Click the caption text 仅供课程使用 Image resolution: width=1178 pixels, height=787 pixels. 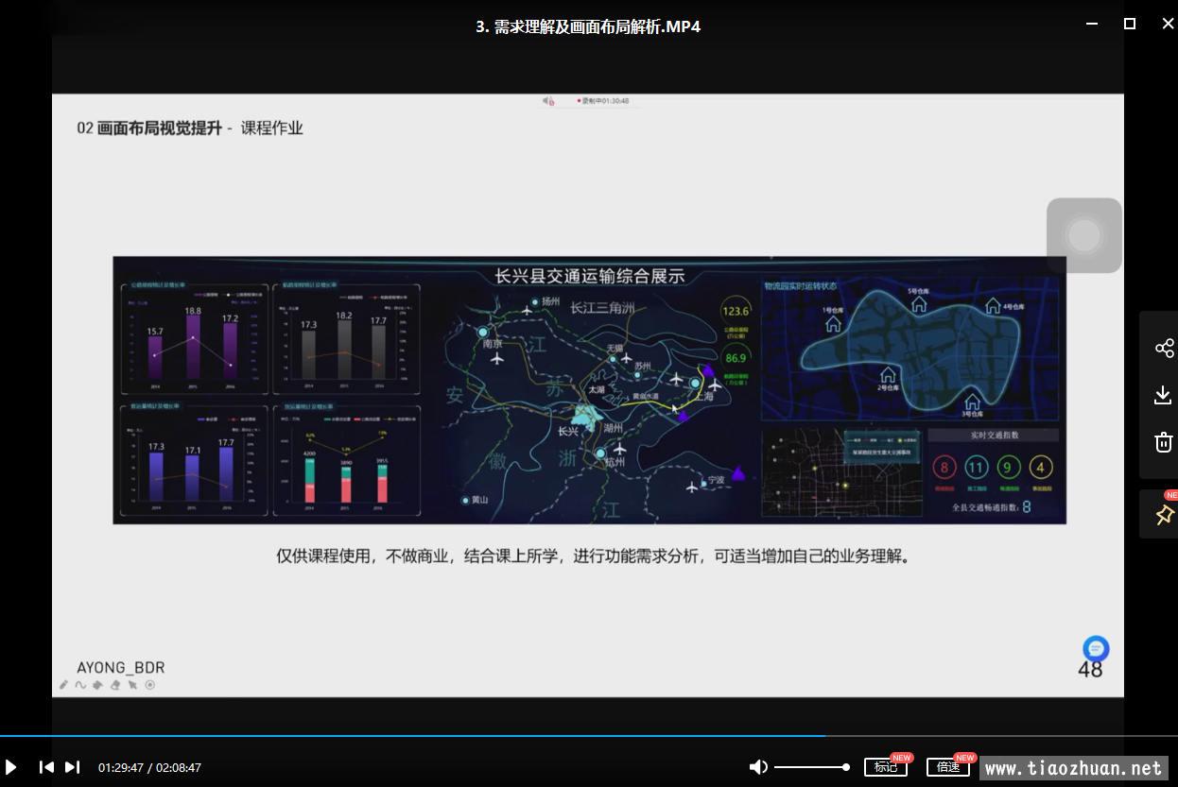322,556
